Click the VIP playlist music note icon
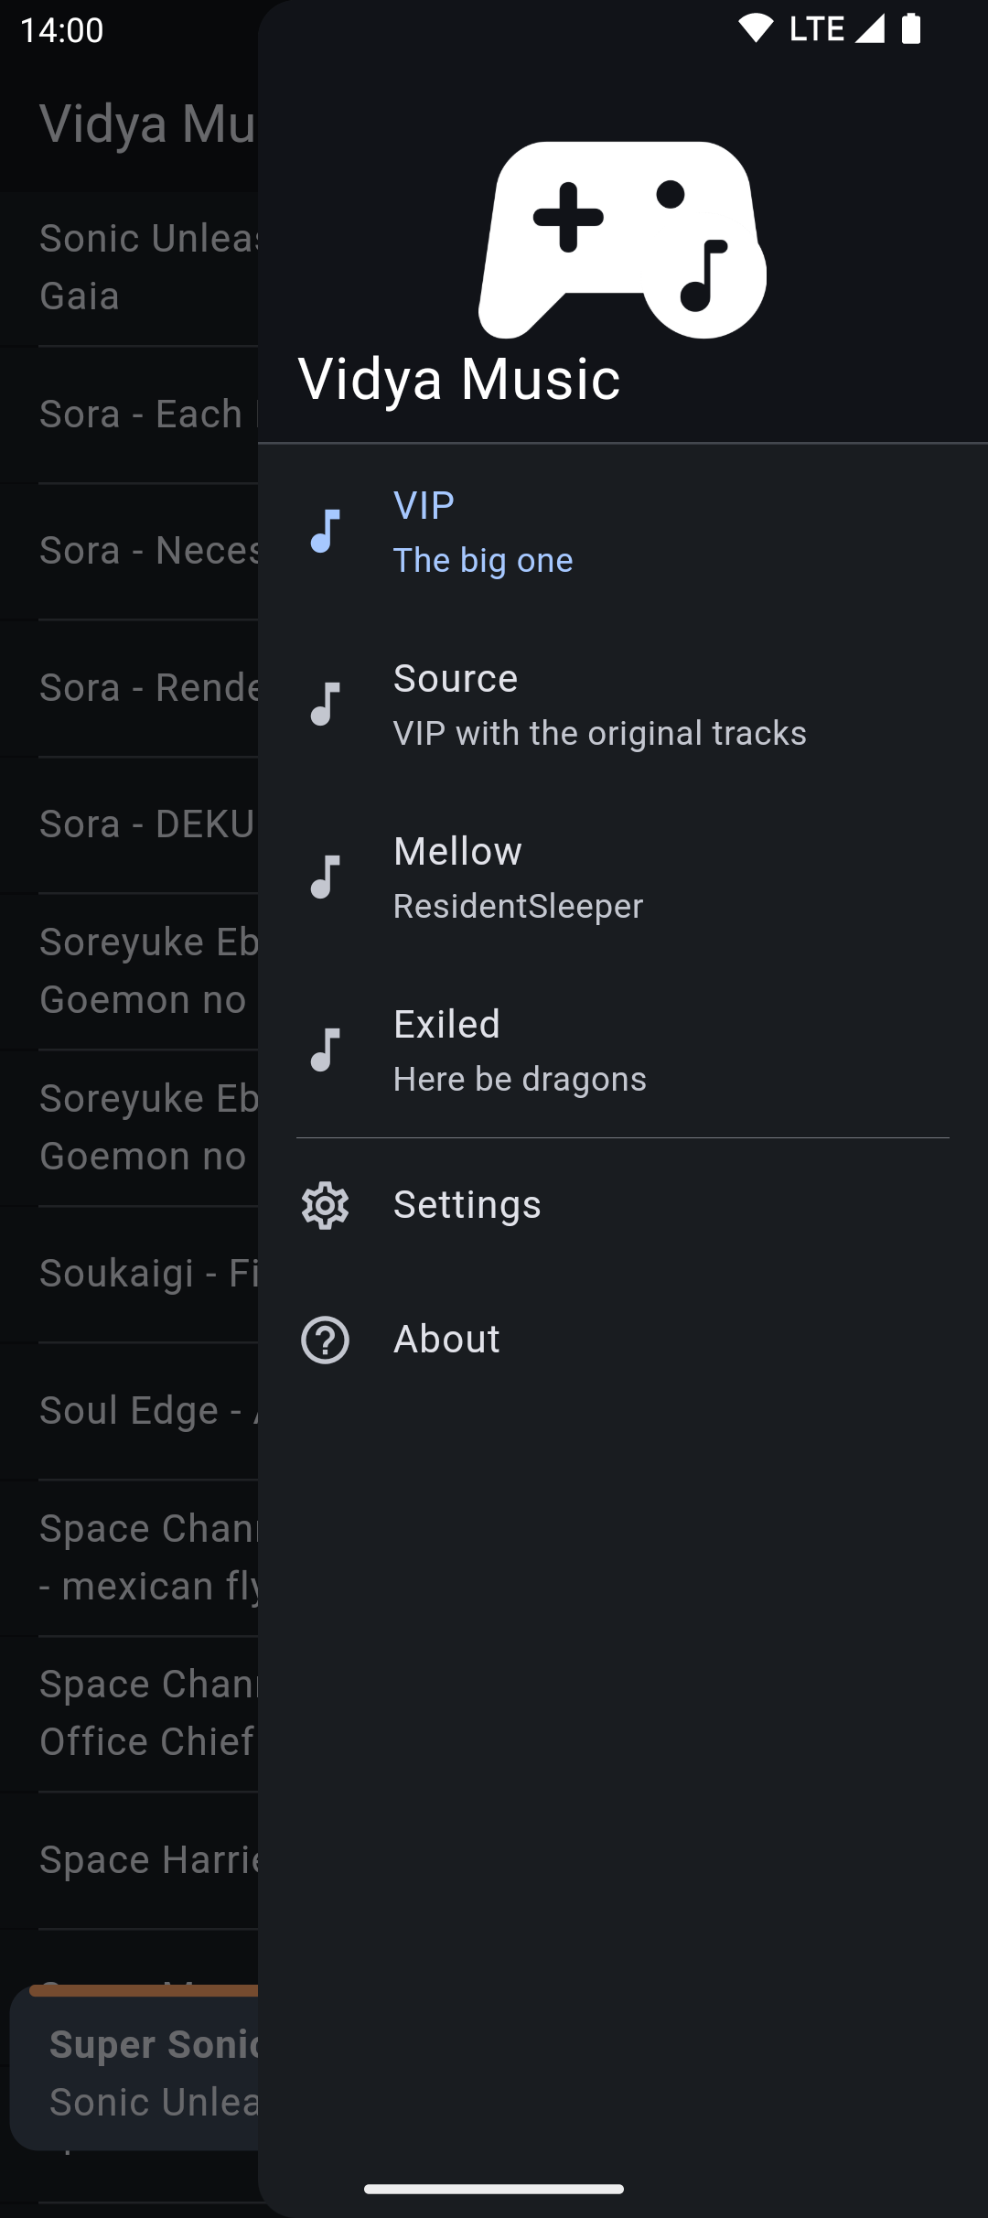 click(x=326, y=532)
